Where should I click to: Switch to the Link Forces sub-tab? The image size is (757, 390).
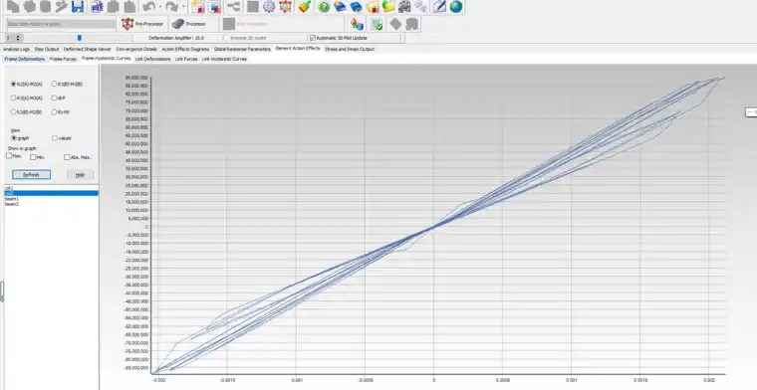click(x=186, y=59)
